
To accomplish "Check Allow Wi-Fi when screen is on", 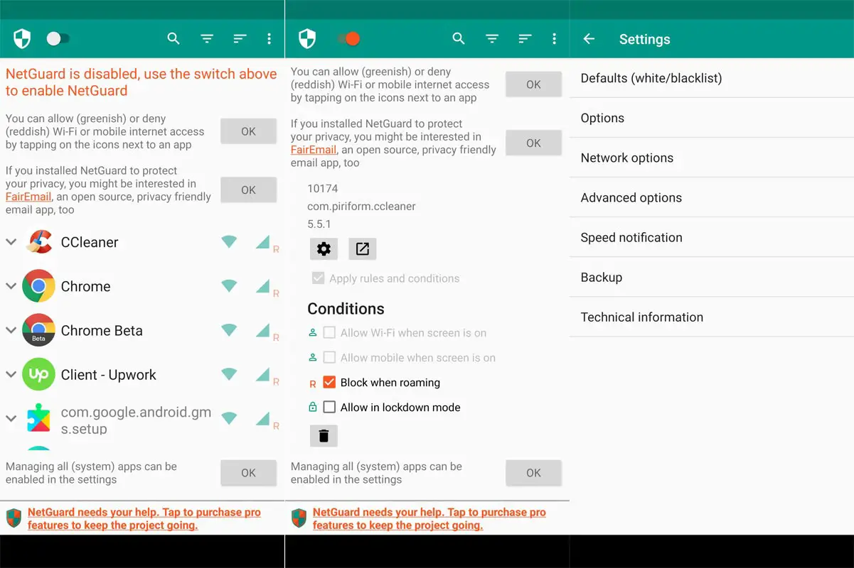I will (x=329, y=332).
